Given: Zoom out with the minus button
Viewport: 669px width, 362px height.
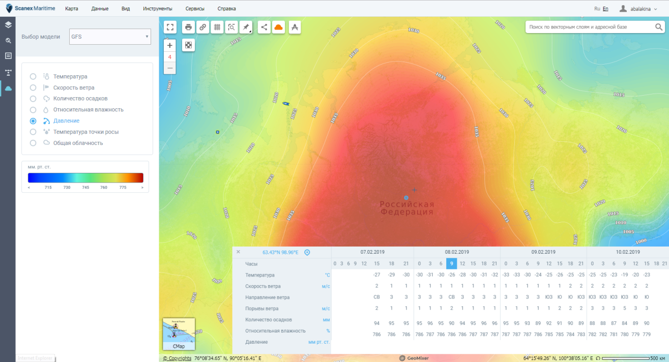Looking at the screenshot, I should (x=170, y=68).
